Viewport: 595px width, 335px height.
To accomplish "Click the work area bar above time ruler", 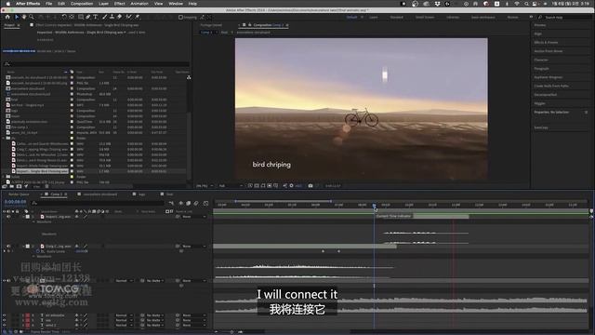I will [x=283, y=201].
